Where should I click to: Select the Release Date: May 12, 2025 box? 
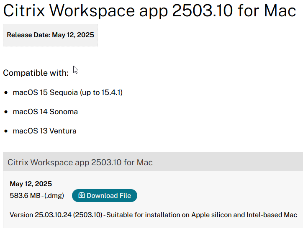tap(50, 35)
